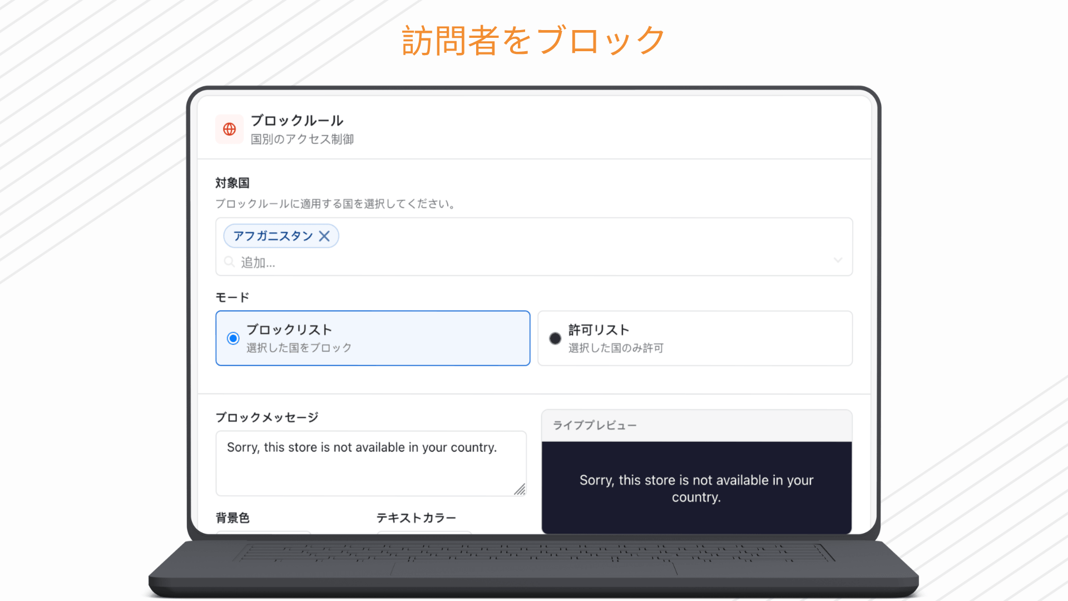Image resolution: width=1068 pixels, height=601 pixels.
Task: Select the 許可リスト radio button
Action: click(555, 338)
